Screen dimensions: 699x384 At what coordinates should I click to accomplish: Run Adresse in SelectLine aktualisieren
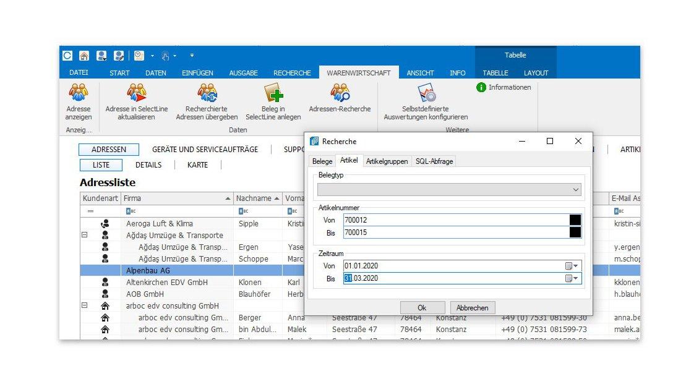pyautogui.click(x=137, y=102)
